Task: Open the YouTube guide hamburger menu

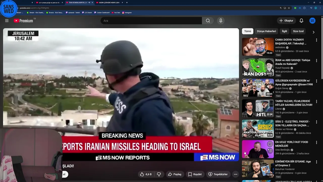Action: 7,21
